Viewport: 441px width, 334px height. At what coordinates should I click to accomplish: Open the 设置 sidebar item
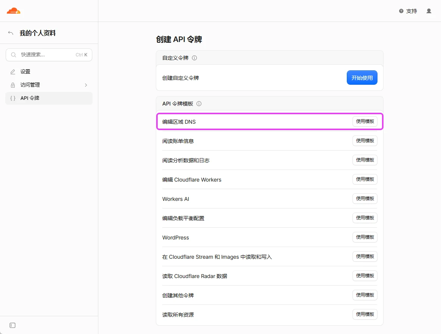click(x=49, y=72)
